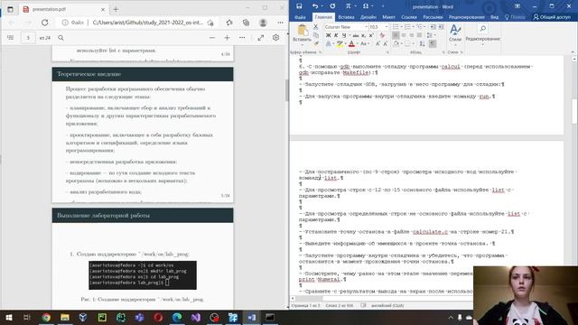Decrease paragraph indent
578x325 pixels.
pos(433,27)
